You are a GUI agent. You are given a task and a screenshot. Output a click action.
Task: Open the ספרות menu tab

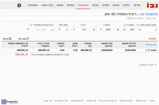click(x=106, y=5)
